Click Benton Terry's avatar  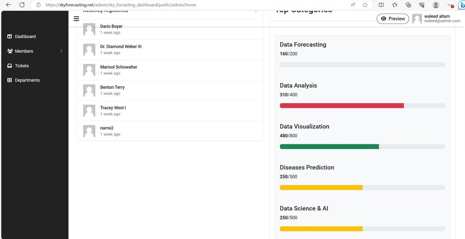pos(89,91)
